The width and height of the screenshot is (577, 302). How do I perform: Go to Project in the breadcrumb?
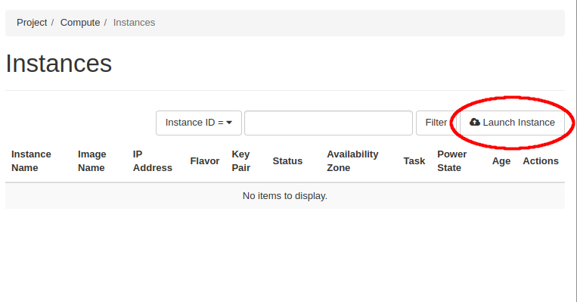(x=32, y=23)
